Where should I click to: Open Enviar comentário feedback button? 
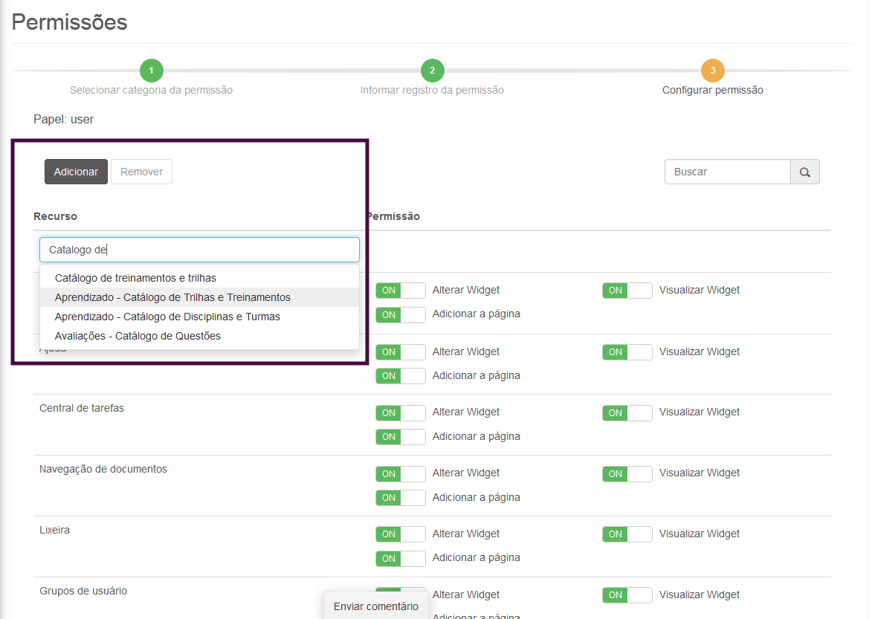pyautogui.click(x=375, y=606)
